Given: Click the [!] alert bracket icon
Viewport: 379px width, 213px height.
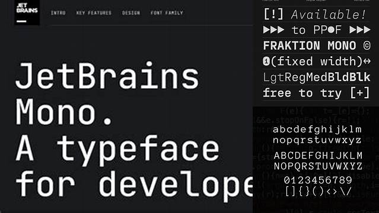Looking at the screenshot, I should pos(273,14).
